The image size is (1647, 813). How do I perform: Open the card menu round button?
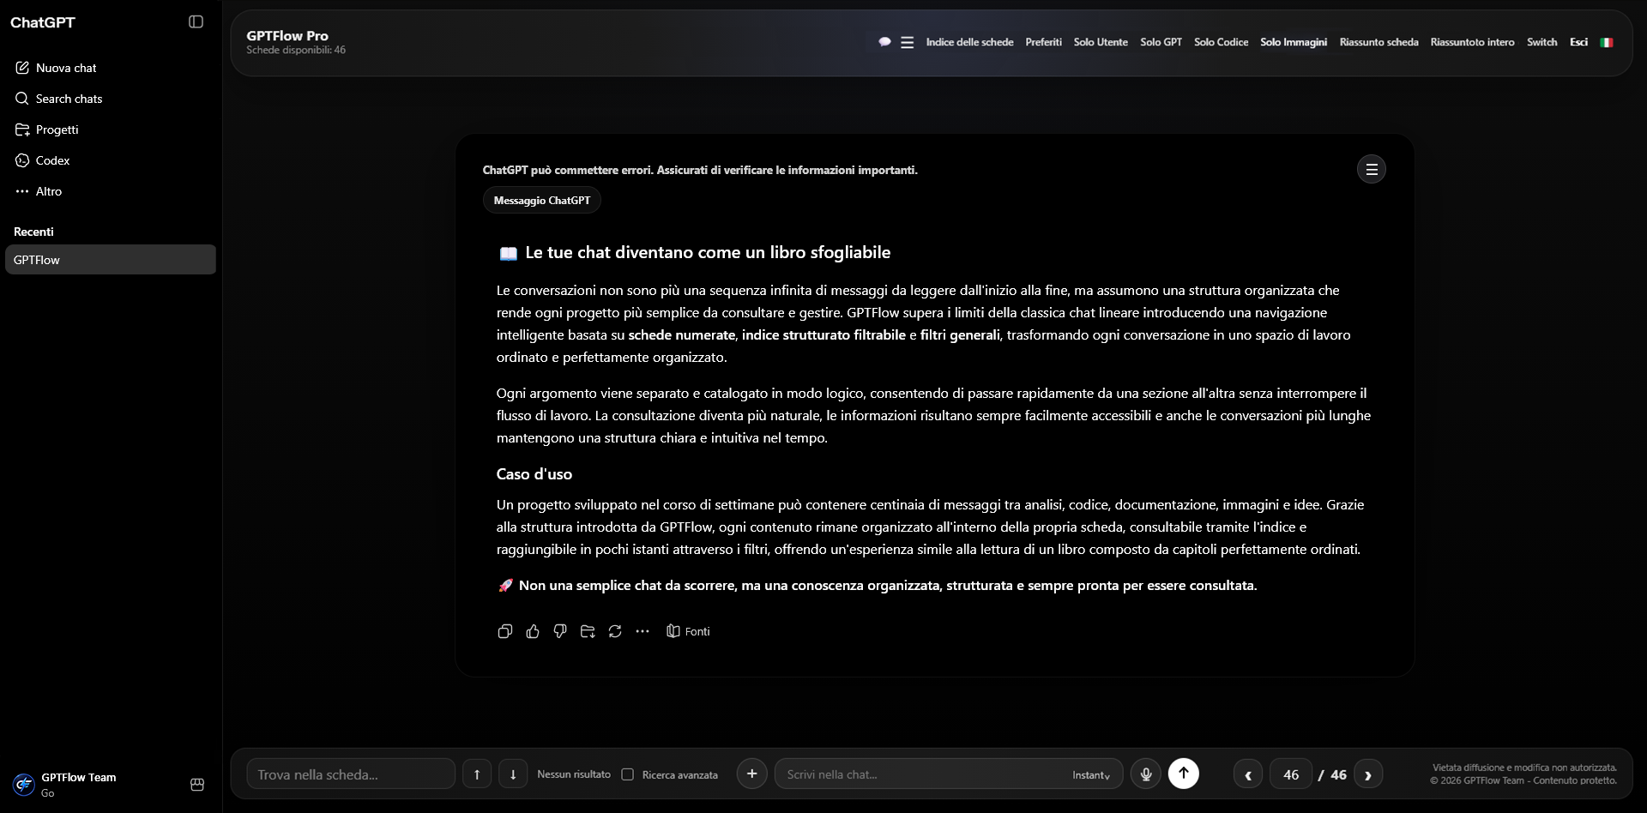1371,170
